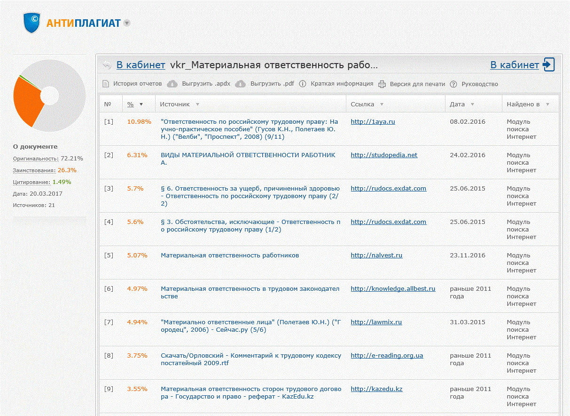The width and height of the screenshot is (570, 416).
Task: Open the http://studopedia.net source link
Action: [384, 155]
